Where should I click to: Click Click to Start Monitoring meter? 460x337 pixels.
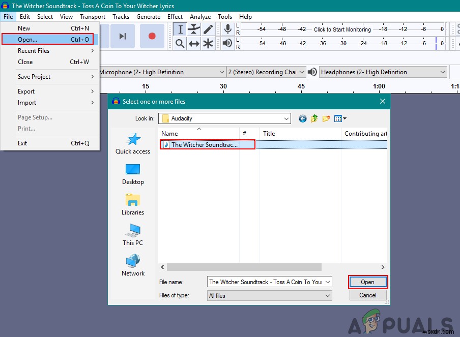[342, 29]
